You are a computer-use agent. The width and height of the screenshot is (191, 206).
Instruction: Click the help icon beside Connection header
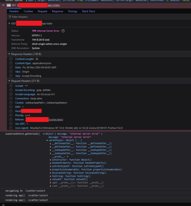pos(11,99)
